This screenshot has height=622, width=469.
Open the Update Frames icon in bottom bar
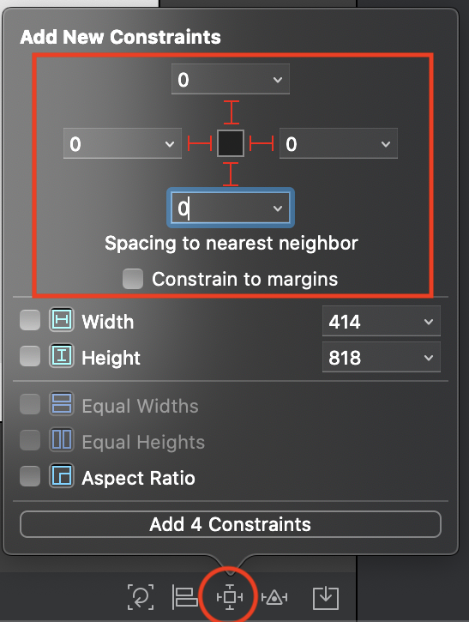pos(141,596)
